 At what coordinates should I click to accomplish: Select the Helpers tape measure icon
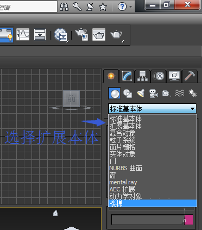pyautogui.click(x=167, y=94)
